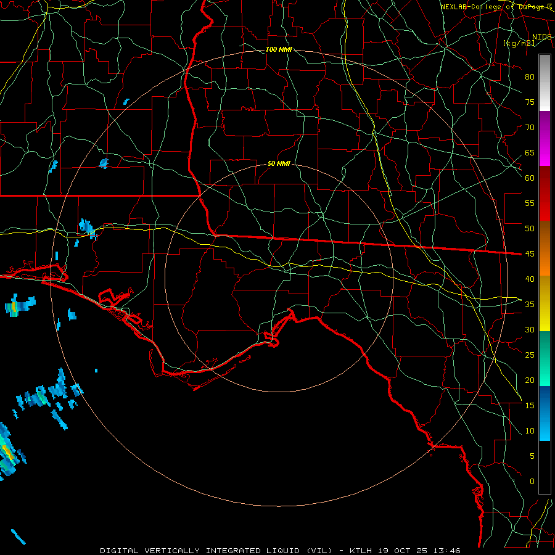Screen dimensions: 555x555
Task: Pick the dark red color bar segment
Action: click(x=545, y=194)
